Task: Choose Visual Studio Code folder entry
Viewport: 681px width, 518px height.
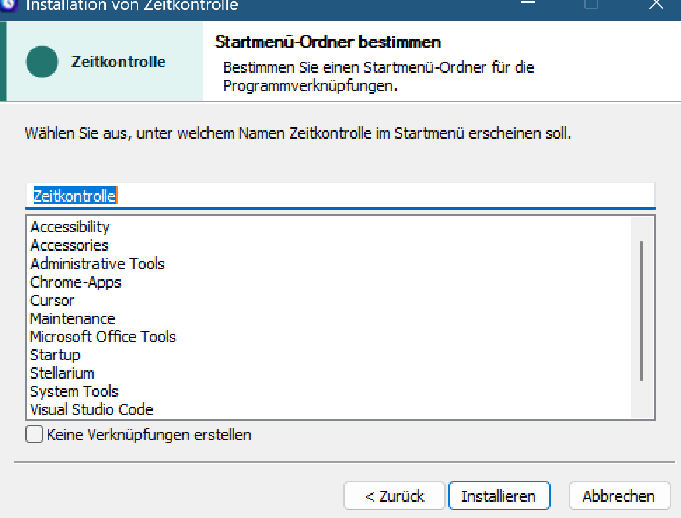Action: pyautogui.click(x=92, y=410)
